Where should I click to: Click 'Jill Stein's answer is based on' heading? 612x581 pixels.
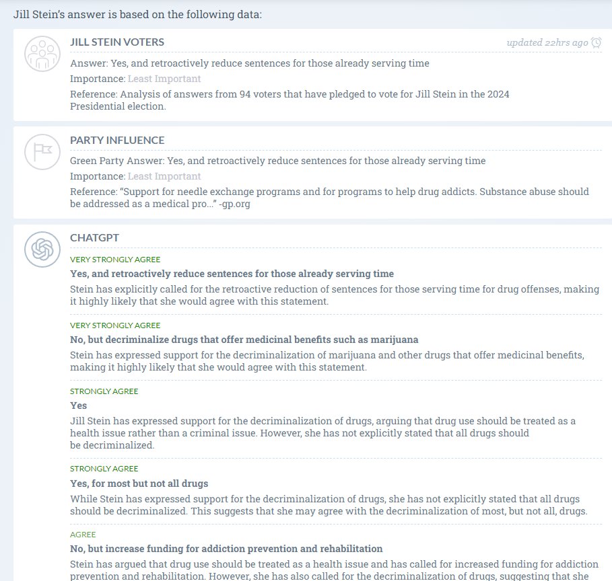[137, 14]
